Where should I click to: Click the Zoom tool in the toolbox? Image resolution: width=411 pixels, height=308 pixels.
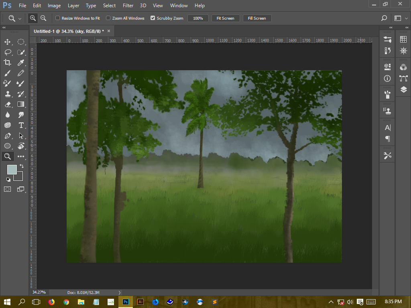(x=7, y=156)
